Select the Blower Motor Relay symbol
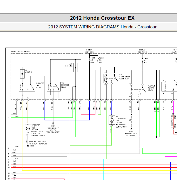 click(x=138, y=89)
